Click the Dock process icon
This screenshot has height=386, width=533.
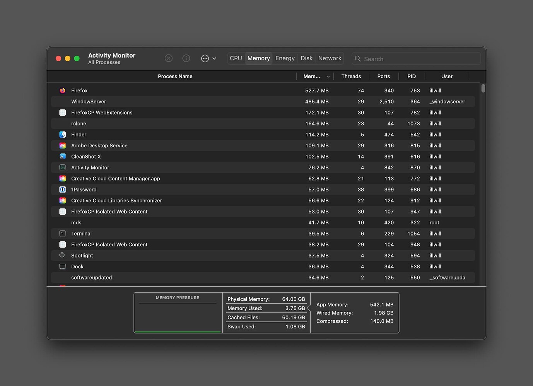click(x=62, y=266)
